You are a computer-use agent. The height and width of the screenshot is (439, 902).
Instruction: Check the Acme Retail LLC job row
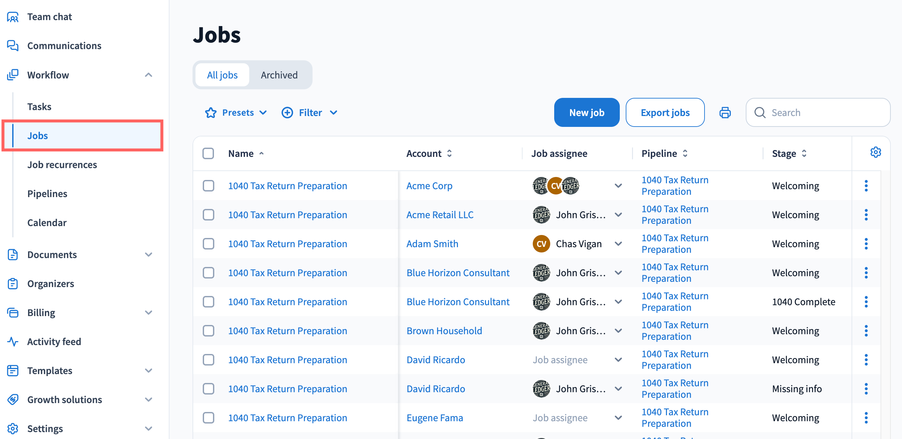coord(208,215)
